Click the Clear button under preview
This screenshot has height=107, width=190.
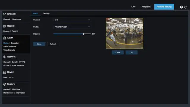click(118, 52)
